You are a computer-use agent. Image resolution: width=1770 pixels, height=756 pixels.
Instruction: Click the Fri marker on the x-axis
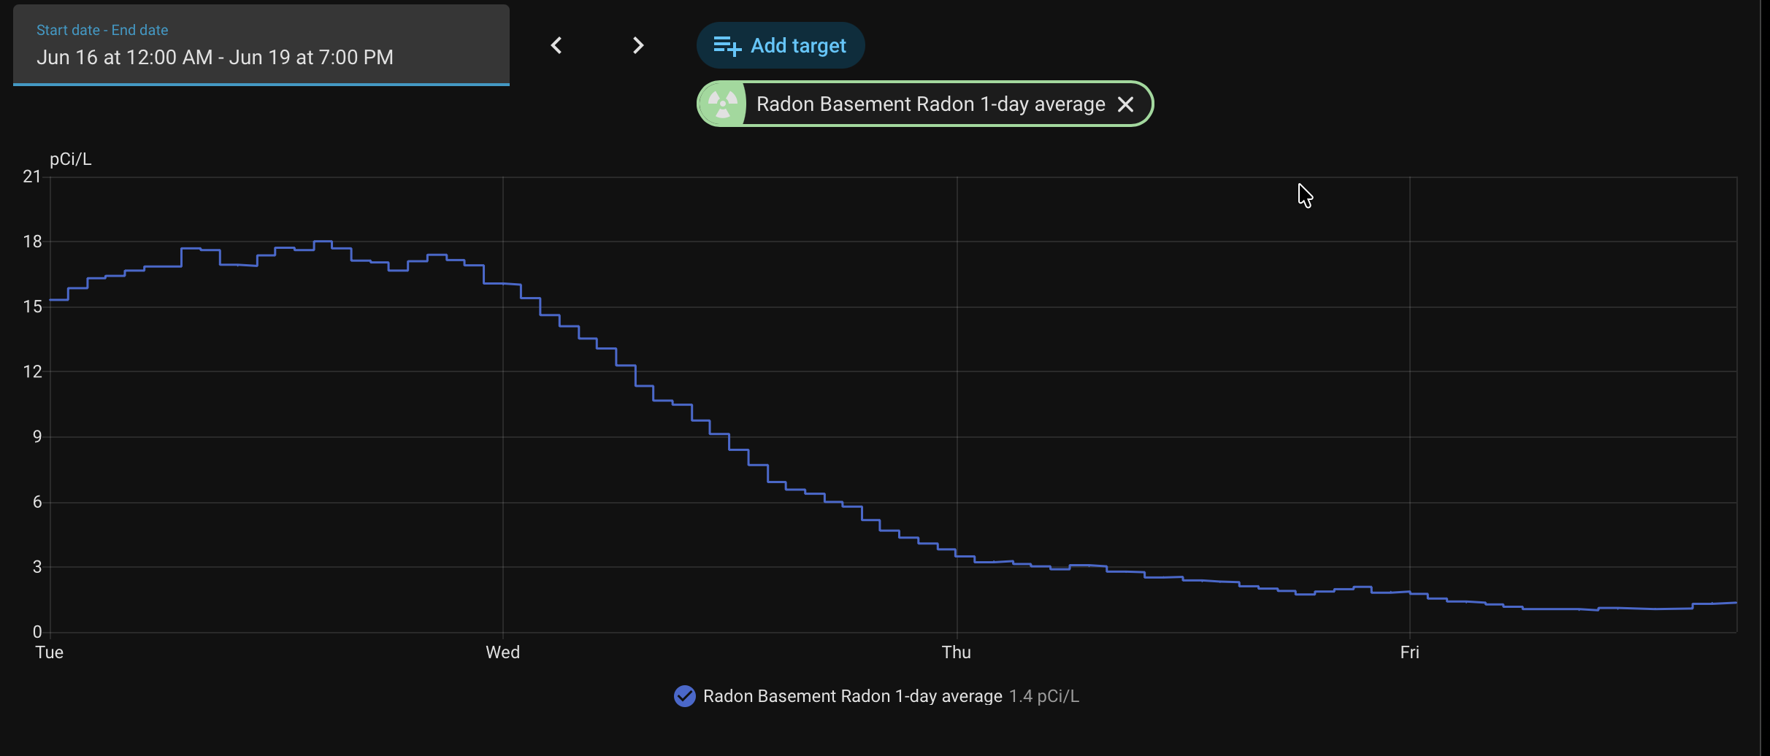tap(1409, 652)
